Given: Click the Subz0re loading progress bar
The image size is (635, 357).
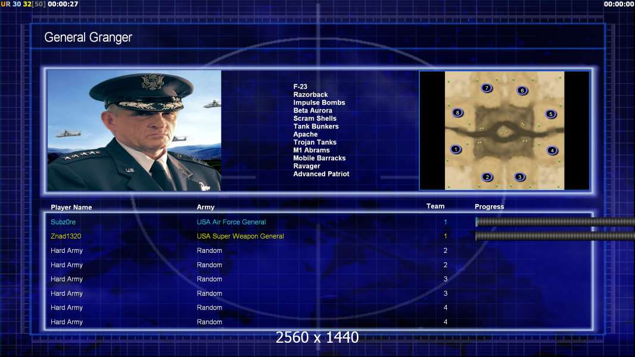Looking at the screenshot, I should (x=555, y=221).
